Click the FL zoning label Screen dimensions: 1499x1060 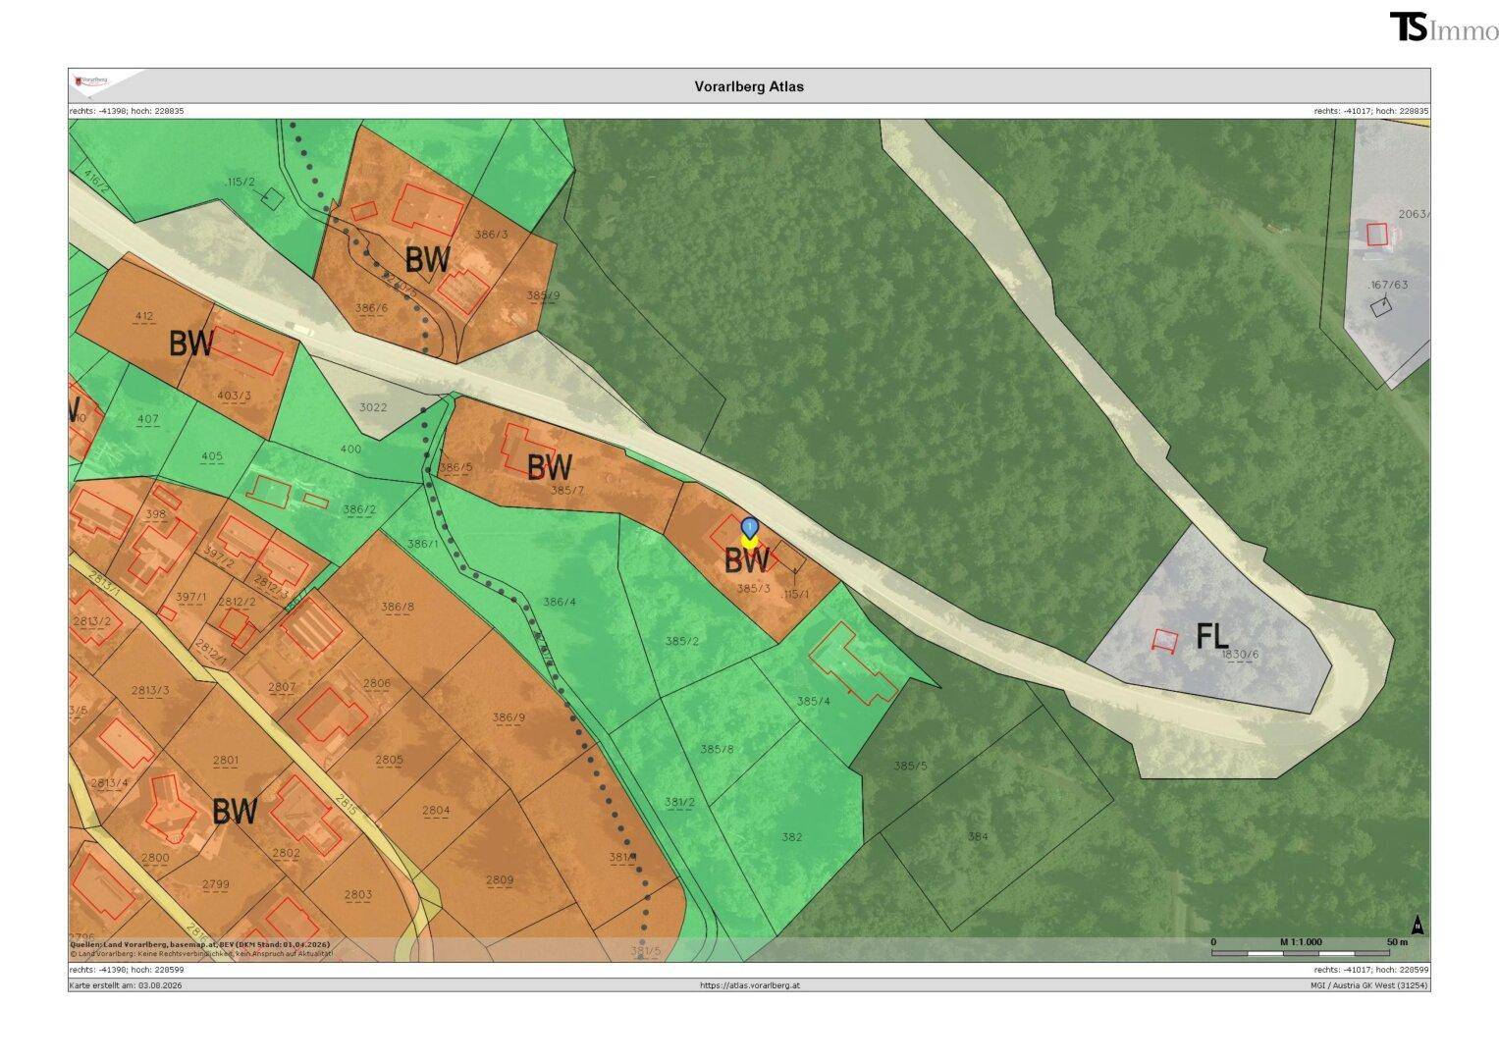[x=1212, y=636]
